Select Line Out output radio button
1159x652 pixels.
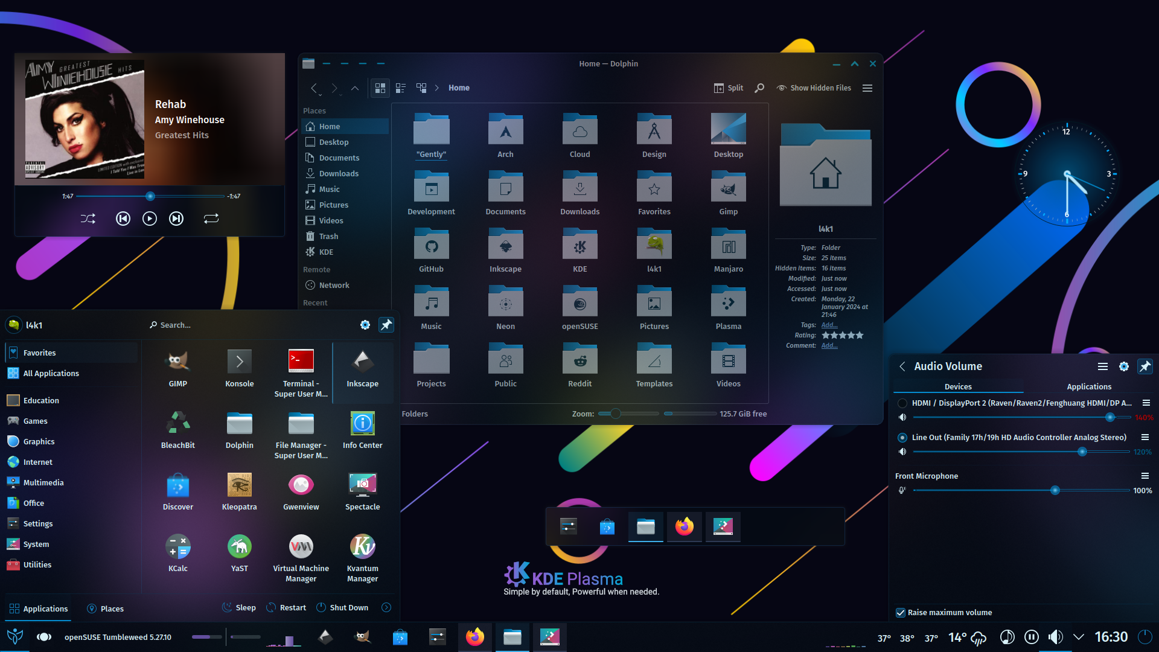point(902,438)
